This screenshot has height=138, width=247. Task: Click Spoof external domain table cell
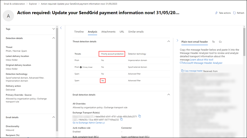click(137, 67)
